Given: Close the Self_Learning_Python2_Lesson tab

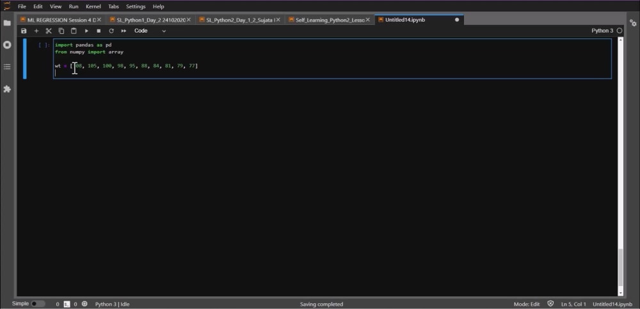Looking at the screenshot, I should click(368, 20).
